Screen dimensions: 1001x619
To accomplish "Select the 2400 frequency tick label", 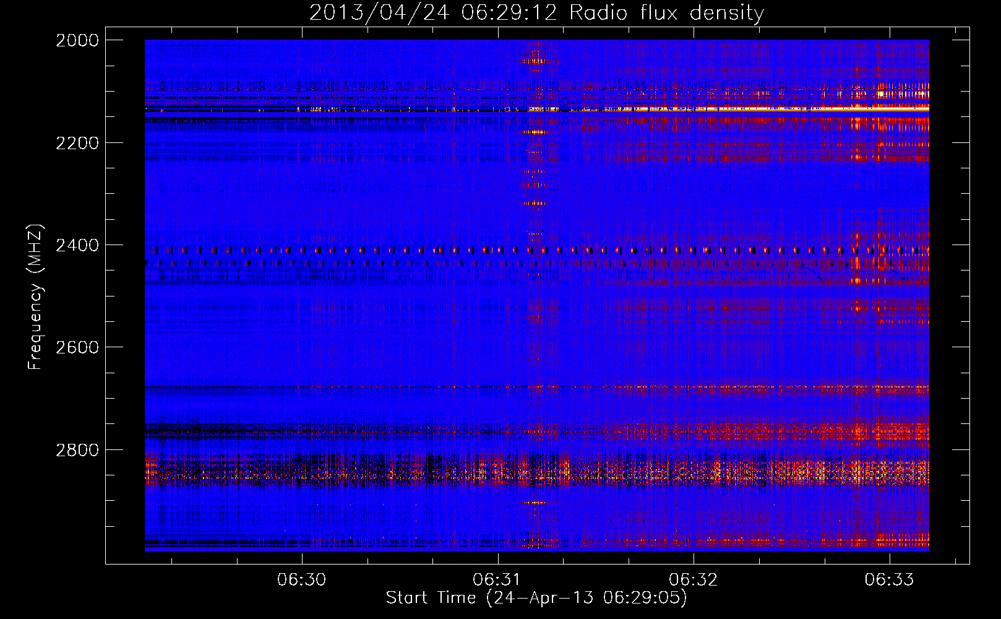I will point(77,245).
